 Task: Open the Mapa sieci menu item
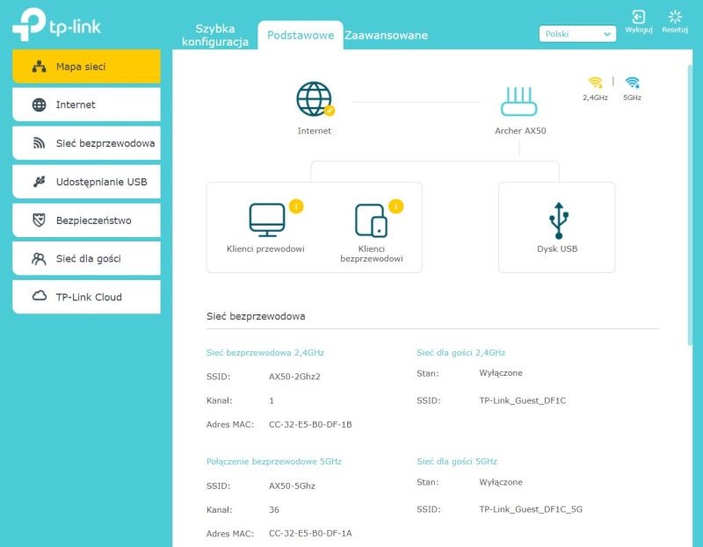pos(86,67)
